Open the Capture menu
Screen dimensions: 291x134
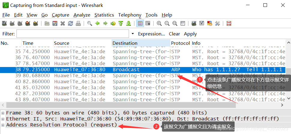tap(61, 15)
